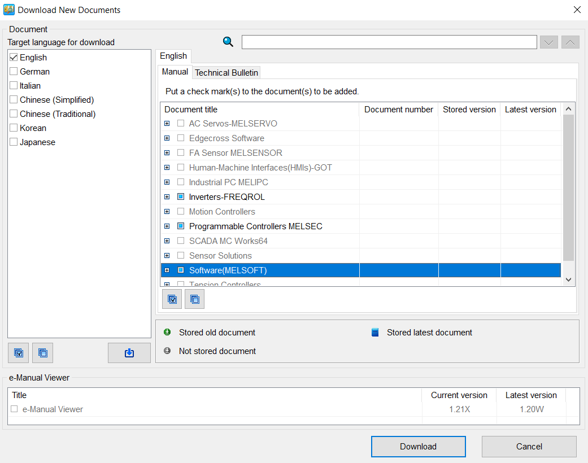
Task: Expand the SCADA MC Works64 node
Action: pos(167,241)
